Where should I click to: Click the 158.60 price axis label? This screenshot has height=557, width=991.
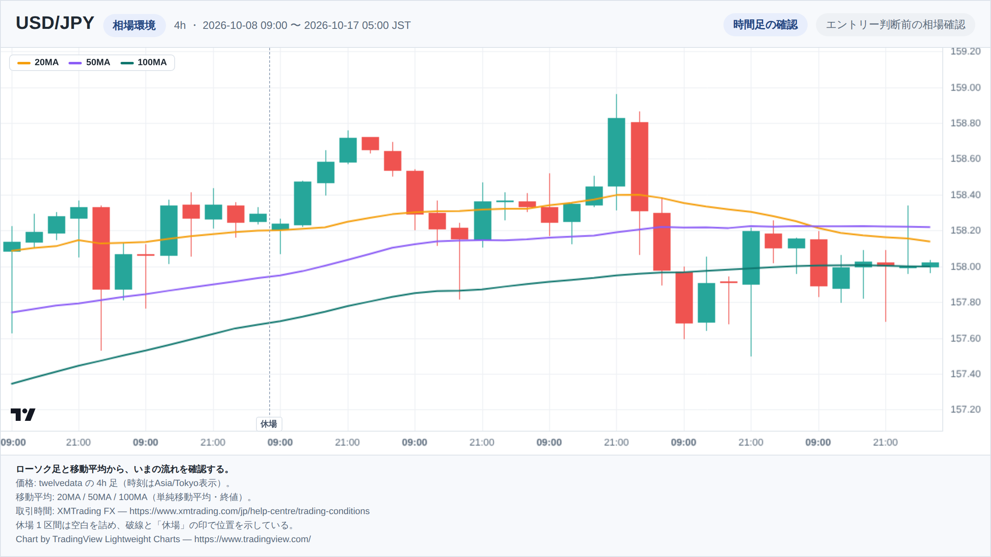tap(965, 158)
